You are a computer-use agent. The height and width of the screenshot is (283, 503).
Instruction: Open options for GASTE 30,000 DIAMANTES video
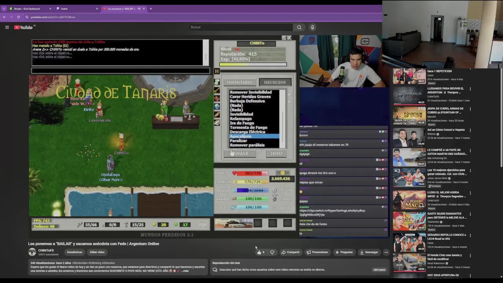click(470, 214)
